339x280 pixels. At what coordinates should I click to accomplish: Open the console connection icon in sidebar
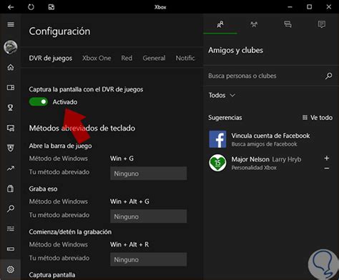tap(11, 249)
